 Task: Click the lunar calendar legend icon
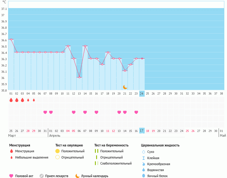78,176
